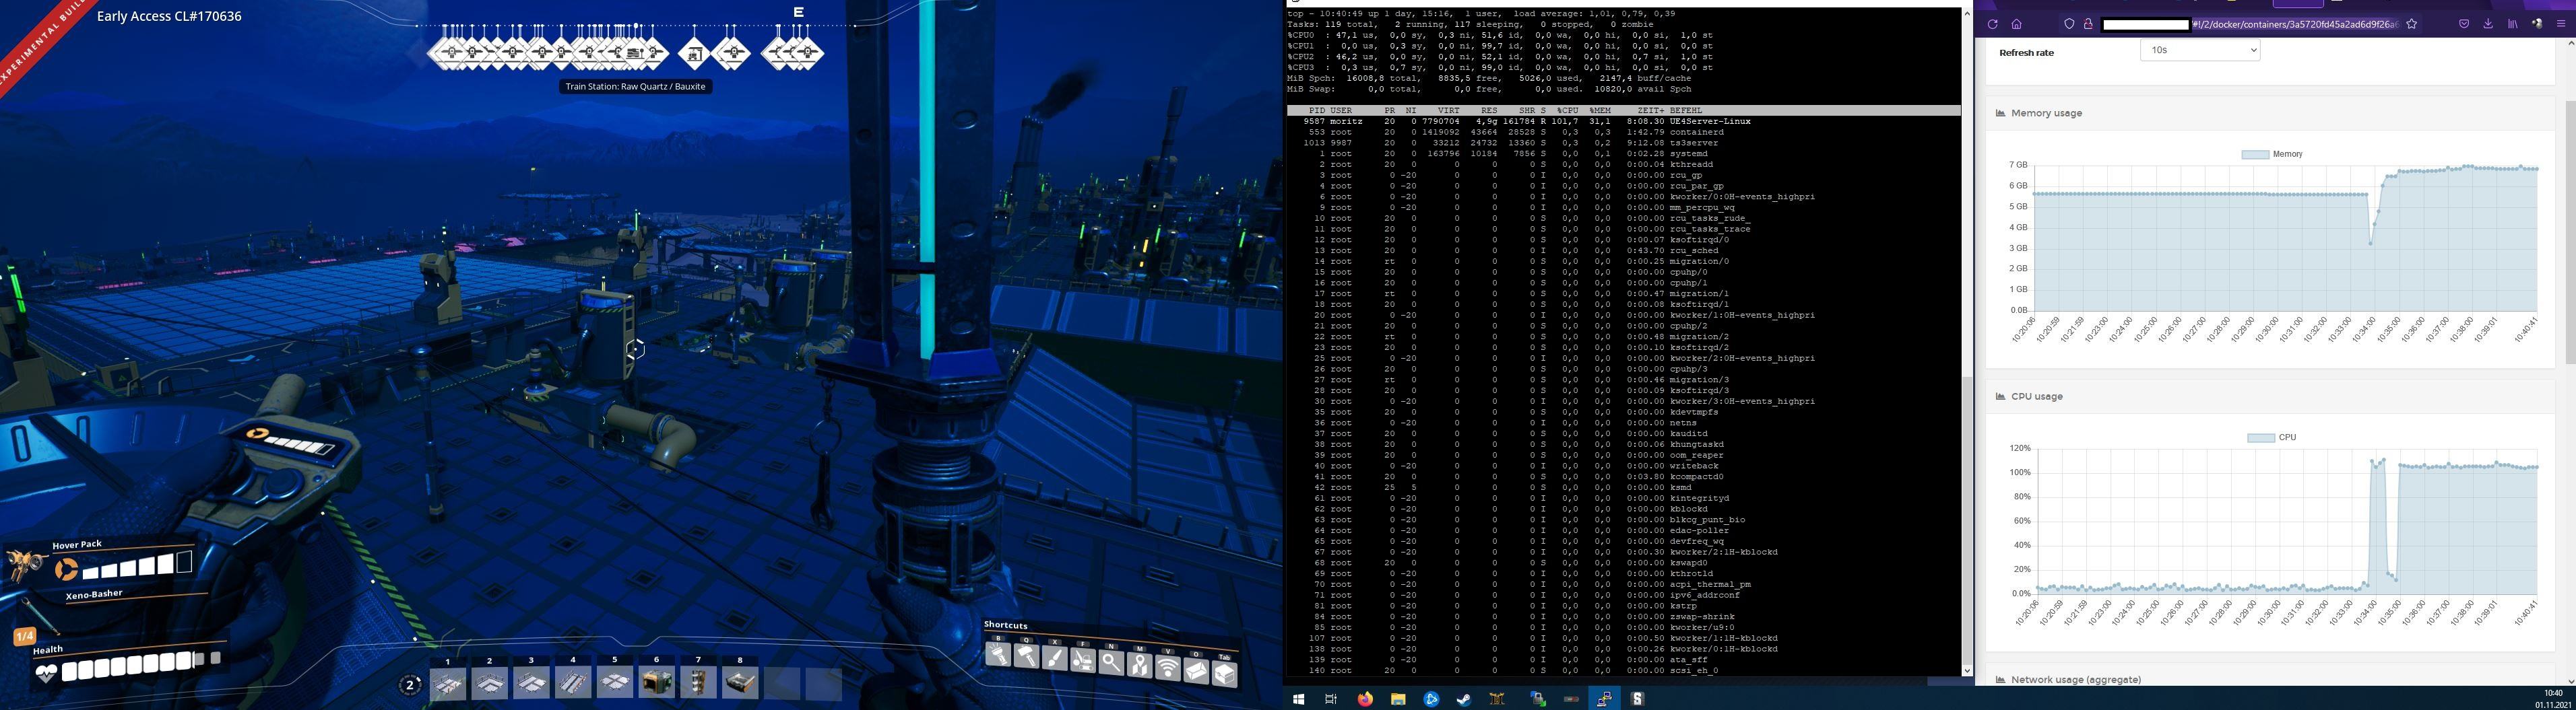Select hotbar slot 7 item
Viewport: 2576px width, 710px height.
[x=699, y=683]
